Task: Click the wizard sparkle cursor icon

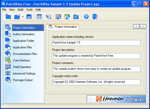Action: click(48, 17)
